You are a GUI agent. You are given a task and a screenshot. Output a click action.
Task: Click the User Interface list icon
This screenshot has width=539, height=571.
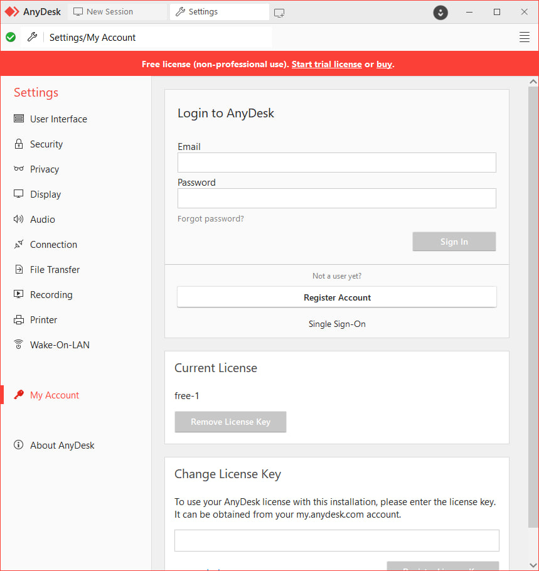(19, 119)
